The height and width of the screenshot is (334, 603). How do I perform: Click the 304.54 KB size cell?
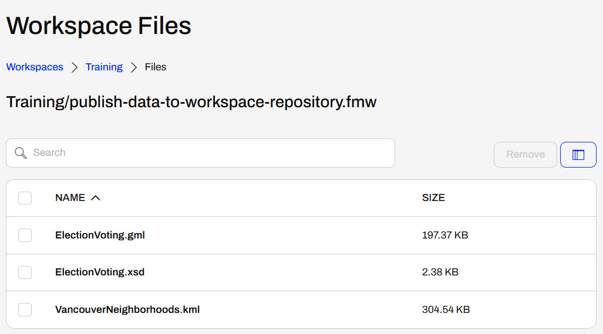tap(446, 309)
